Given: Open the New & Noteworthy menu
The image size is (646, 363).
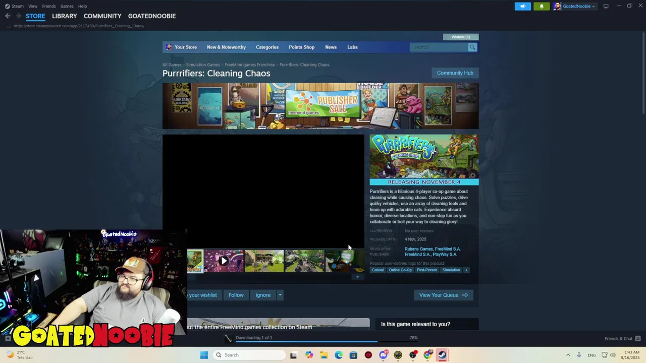Looking at the screenshot, I should click(226, 47).
